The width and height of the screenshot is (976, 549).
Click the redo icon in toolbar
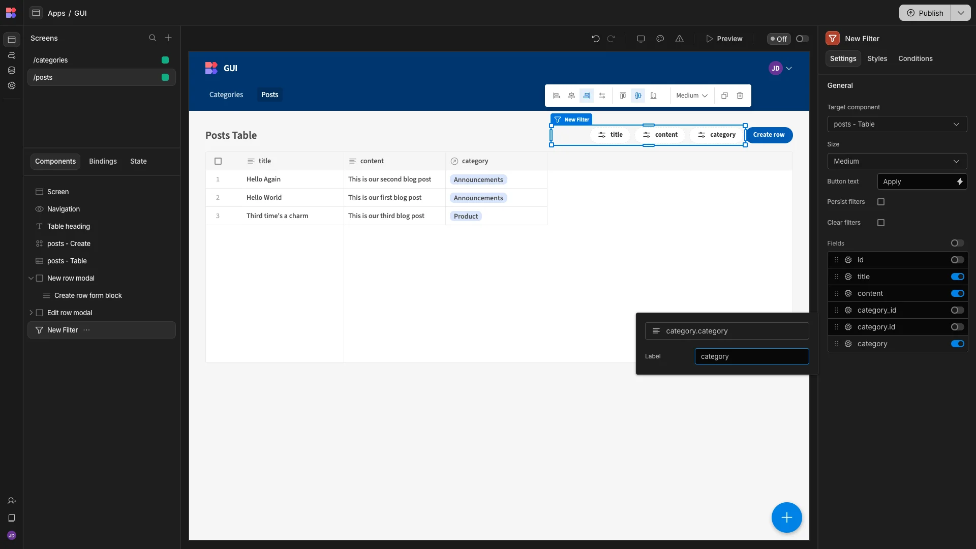pos(611,39)
